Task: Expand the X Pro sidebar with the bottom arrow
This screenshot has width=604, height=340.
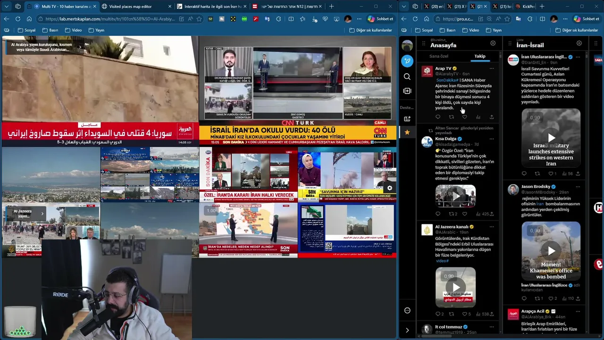Action: [x=407, y=330]
